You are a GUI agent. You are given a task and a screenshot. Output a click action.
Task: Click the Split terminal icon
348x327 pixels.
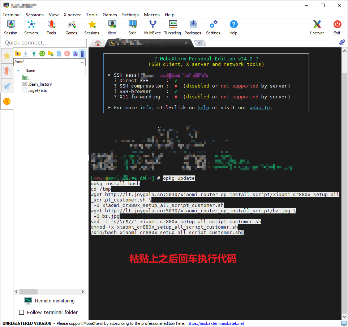[132, 27]
